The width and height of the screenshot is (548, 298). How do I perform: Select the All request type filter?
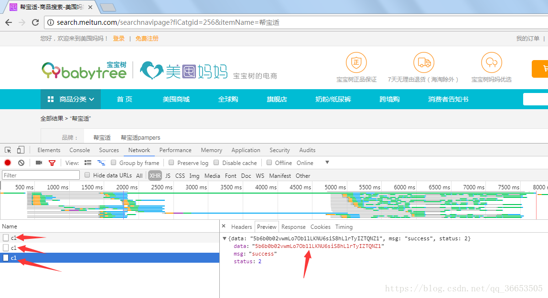tap(140, 175)
